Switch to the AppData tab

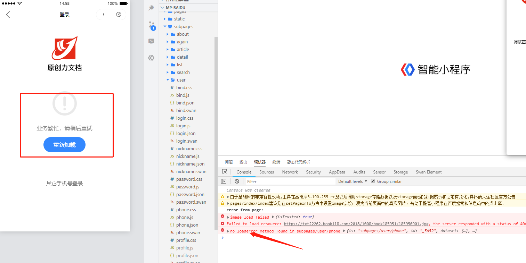click(337, 172)
